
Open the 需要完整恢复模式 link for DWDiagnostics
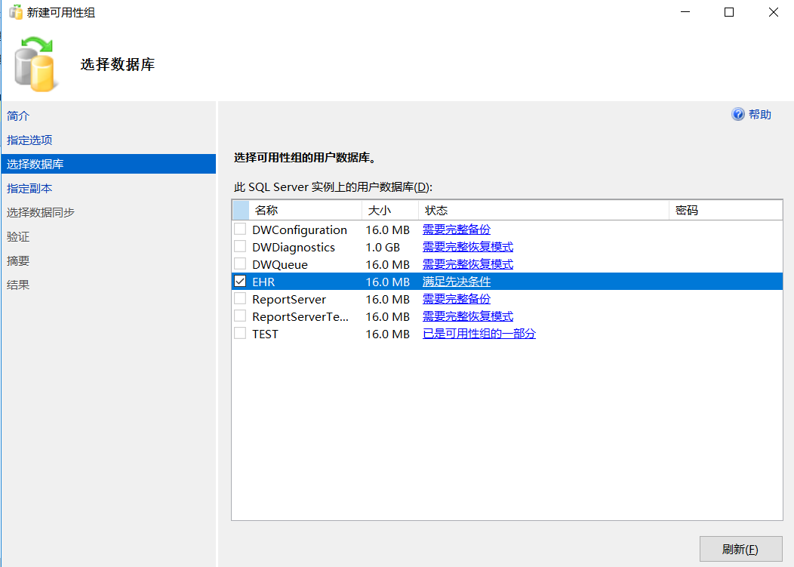pos(467,247)
